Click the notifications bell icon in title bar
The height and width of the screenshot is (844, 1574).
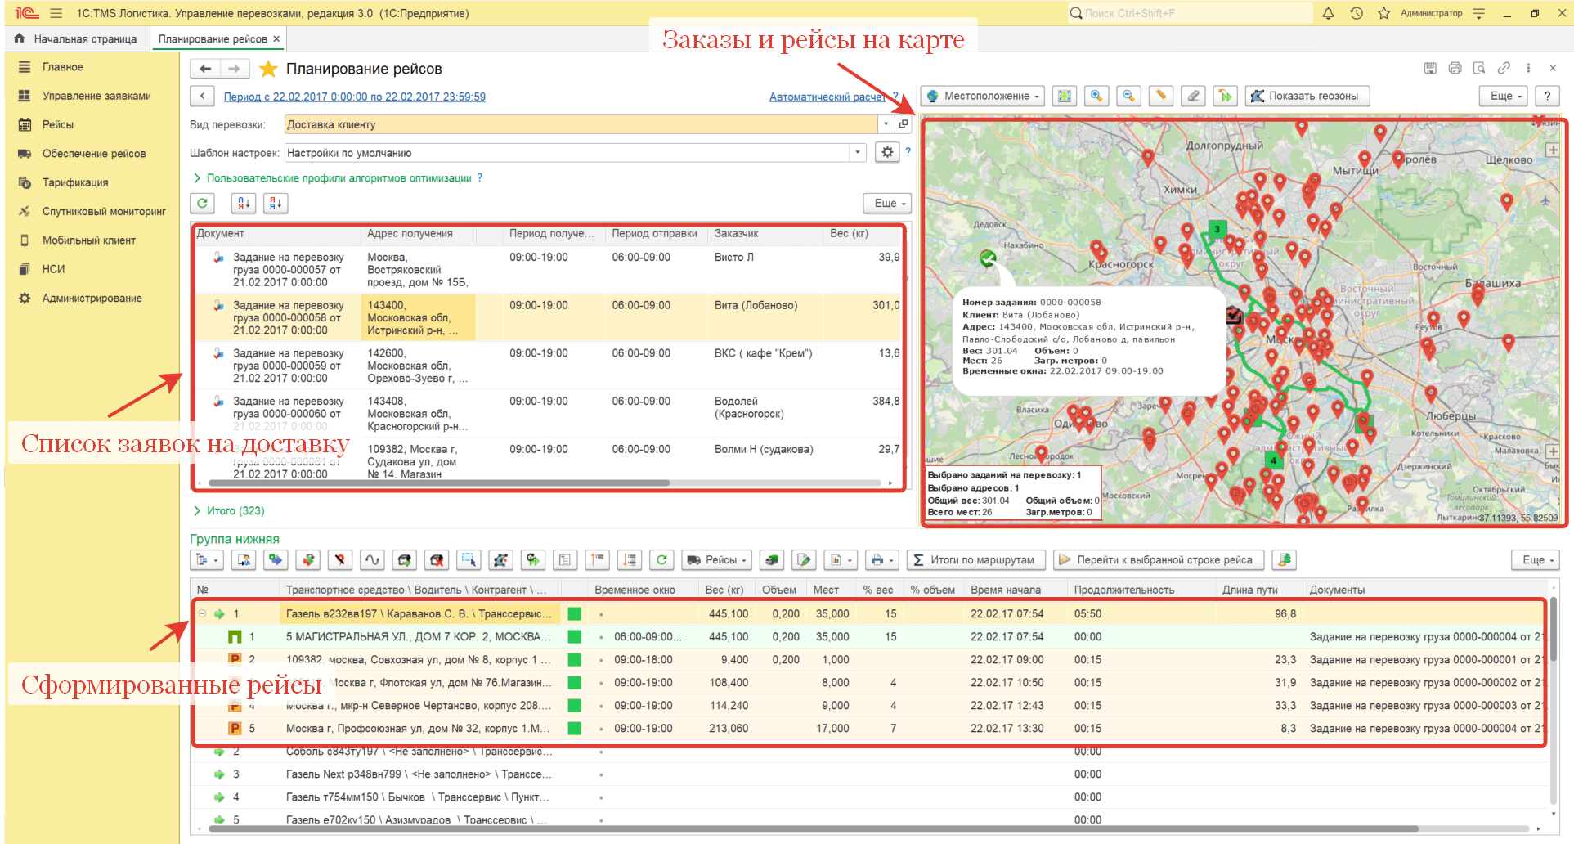pos(1329,13)
